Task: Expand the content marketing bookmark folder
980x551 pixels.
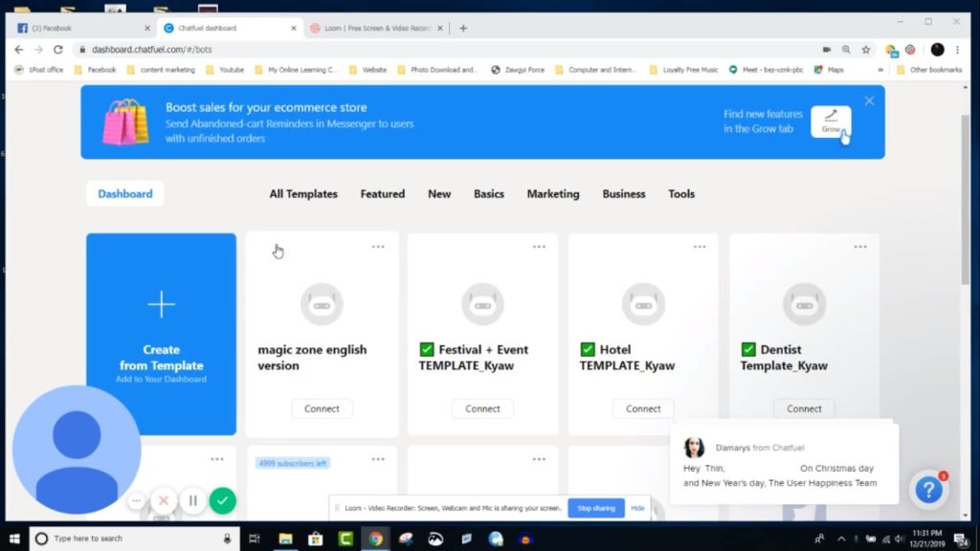Action: point(161,70)
